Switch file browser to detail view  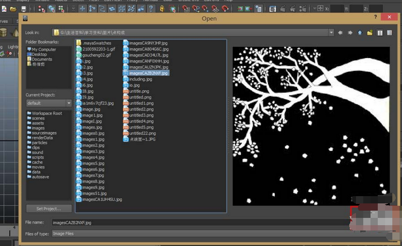coord(390,32)
